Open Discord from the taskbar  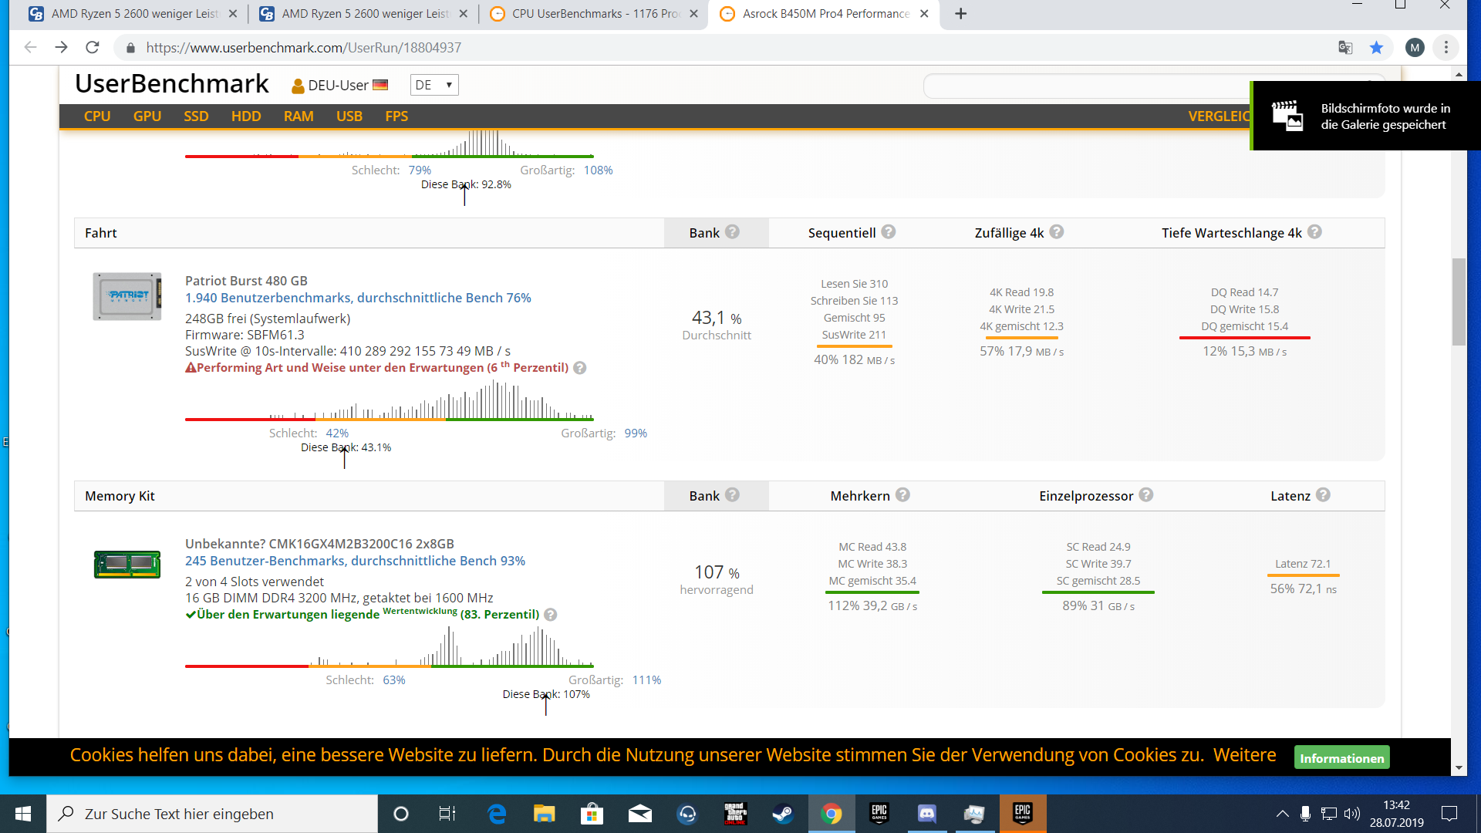(926, 814)
